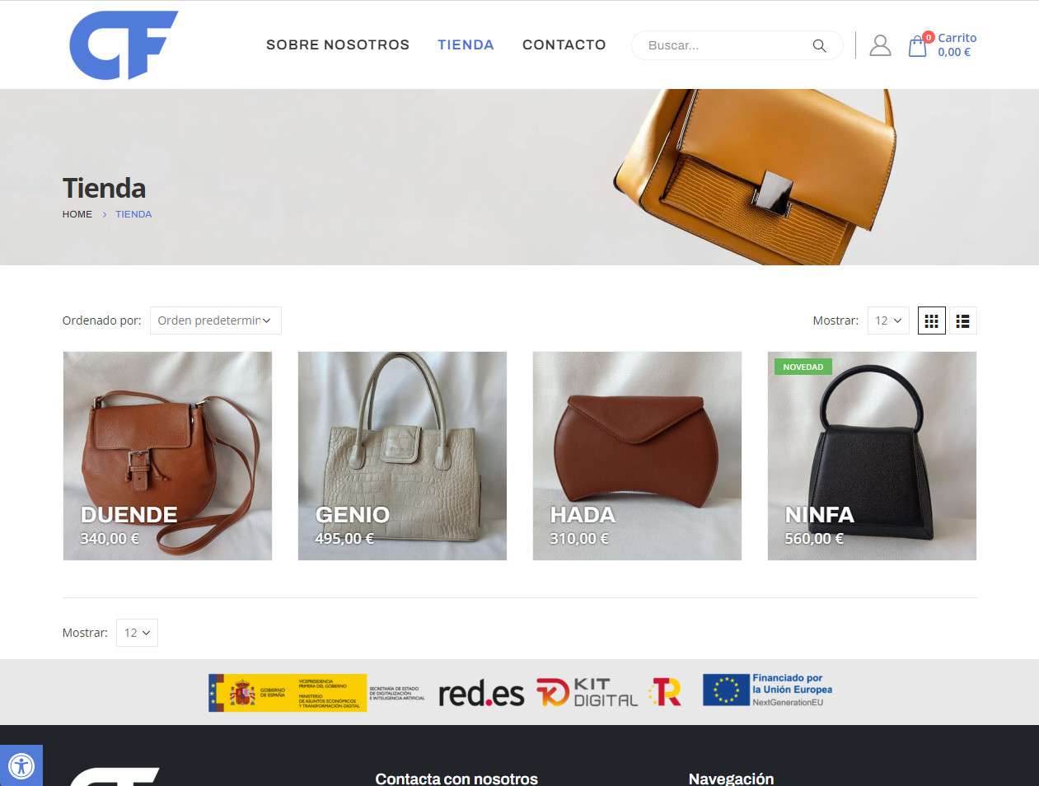Open the Ninfa handbag product thumbnail
This screenshot has width=1039, height=786.
point(872,456)
